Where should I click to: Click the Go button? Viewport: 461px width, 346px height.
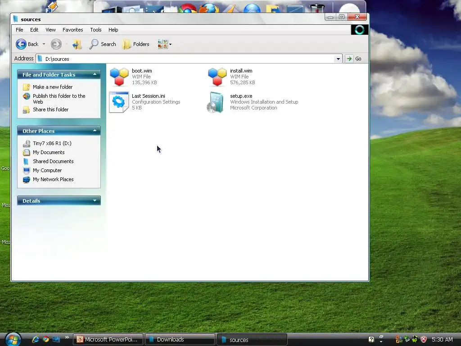pos(354,59)
